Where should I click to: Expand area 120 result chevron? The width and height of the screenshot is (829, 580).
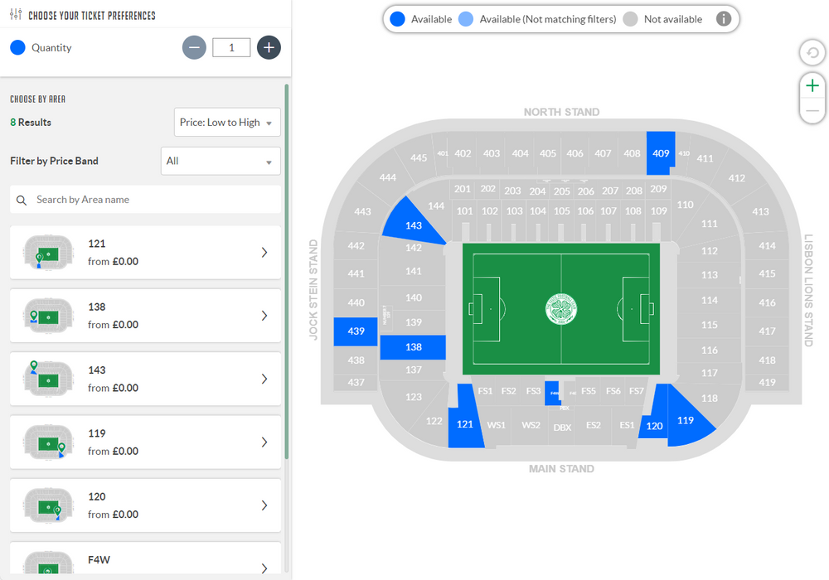(264, 505)
